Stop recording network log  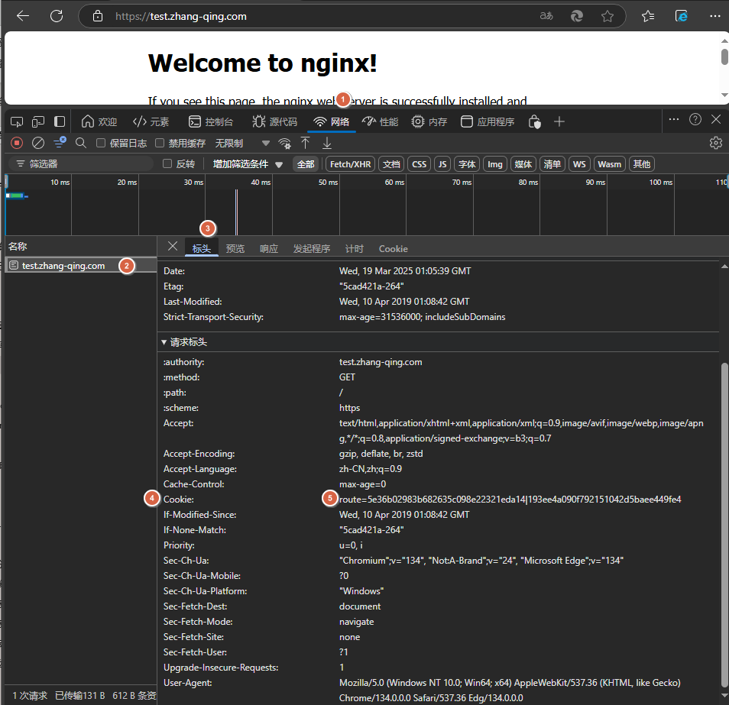(x=17, y=143)
